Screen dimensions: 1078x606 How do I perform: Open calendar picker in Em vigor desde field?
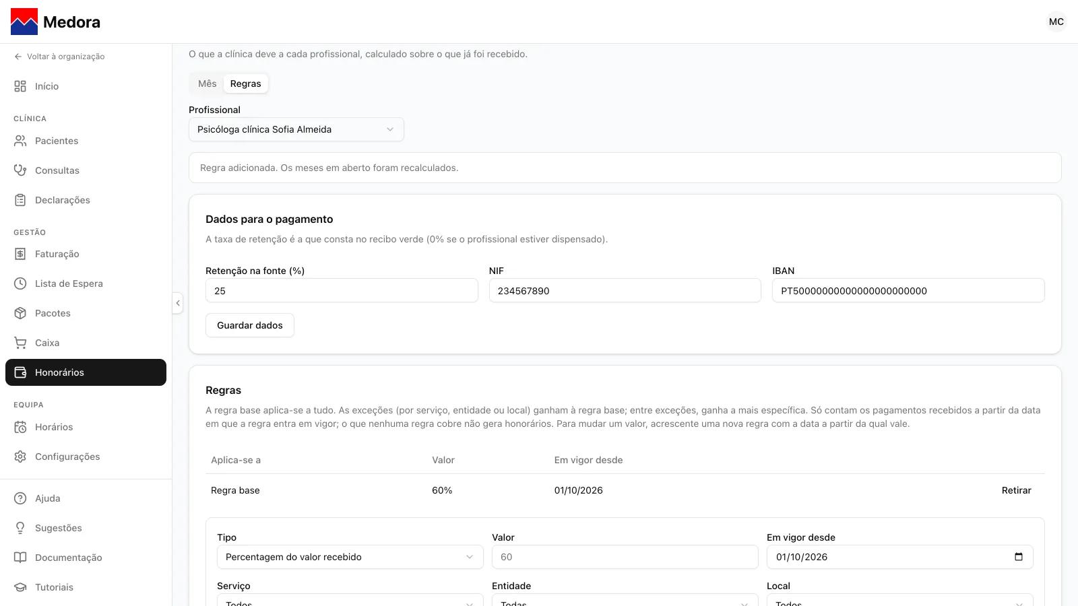click(x=1019, y=557)
